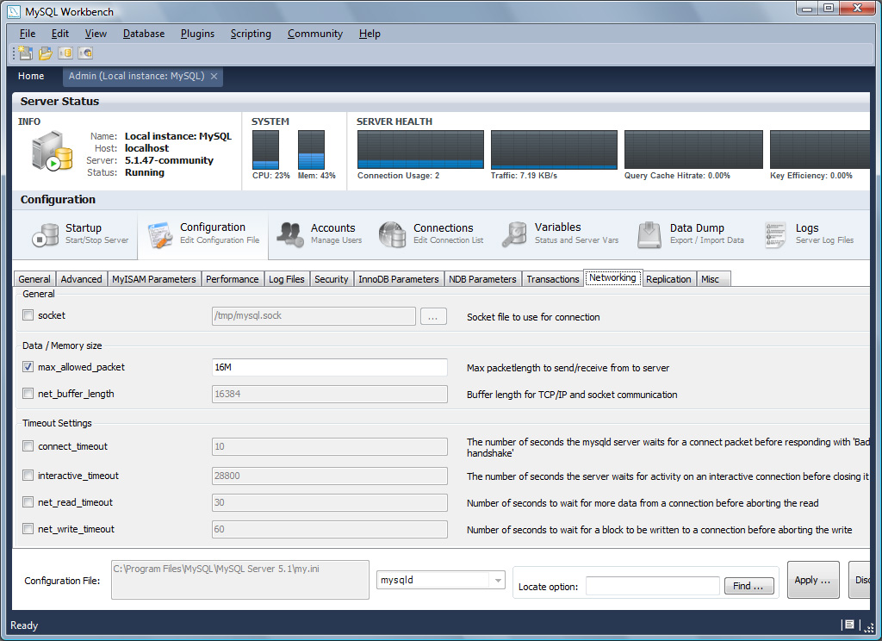Switch to the NDB Parameters tab
Screen dimensions: 882x641
tap(482, 279)
